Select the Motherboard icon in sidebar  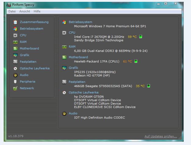point(15,49)
